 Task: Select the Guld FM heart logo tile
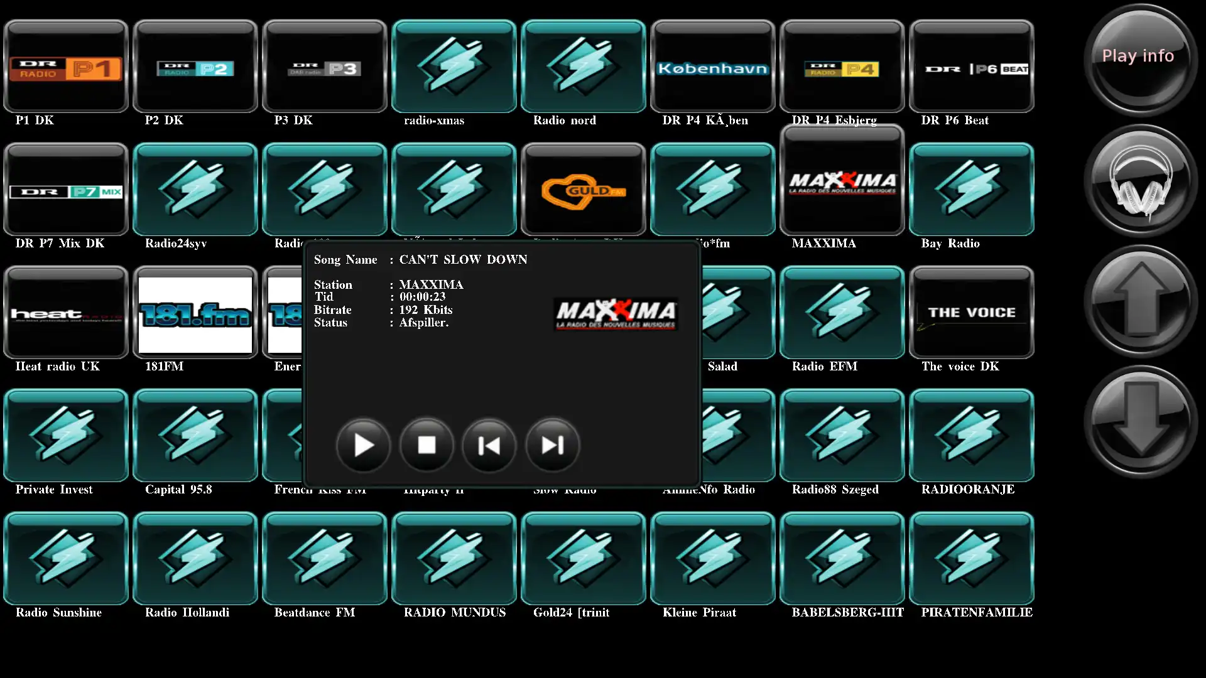584,190
